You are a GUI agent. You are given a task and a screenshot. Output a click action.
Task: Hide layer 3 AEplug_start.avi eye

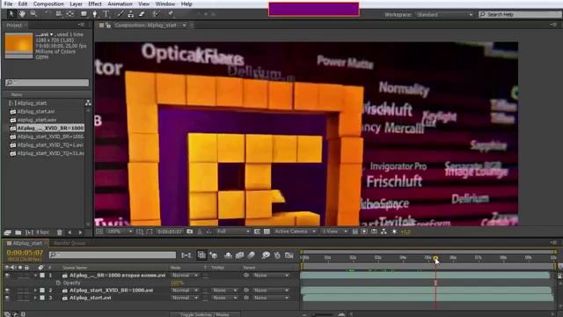7,298
